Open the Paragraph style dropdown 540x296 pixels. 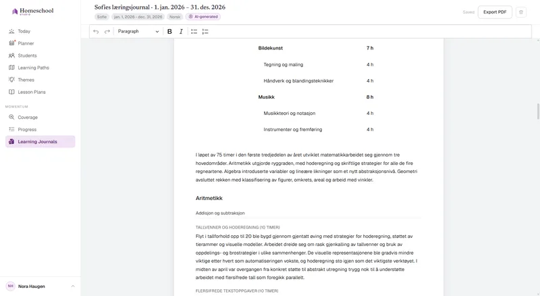[x=138, y=31]
